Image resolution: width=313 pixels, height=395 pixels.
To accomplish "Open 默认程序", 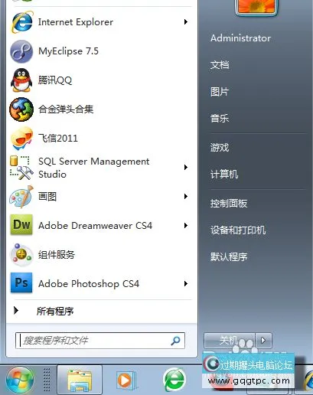I will point(229,256).
